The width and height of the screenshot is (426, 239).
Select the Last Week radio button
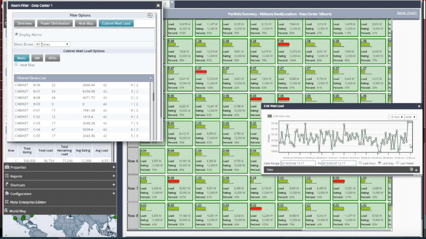point(397,163)
